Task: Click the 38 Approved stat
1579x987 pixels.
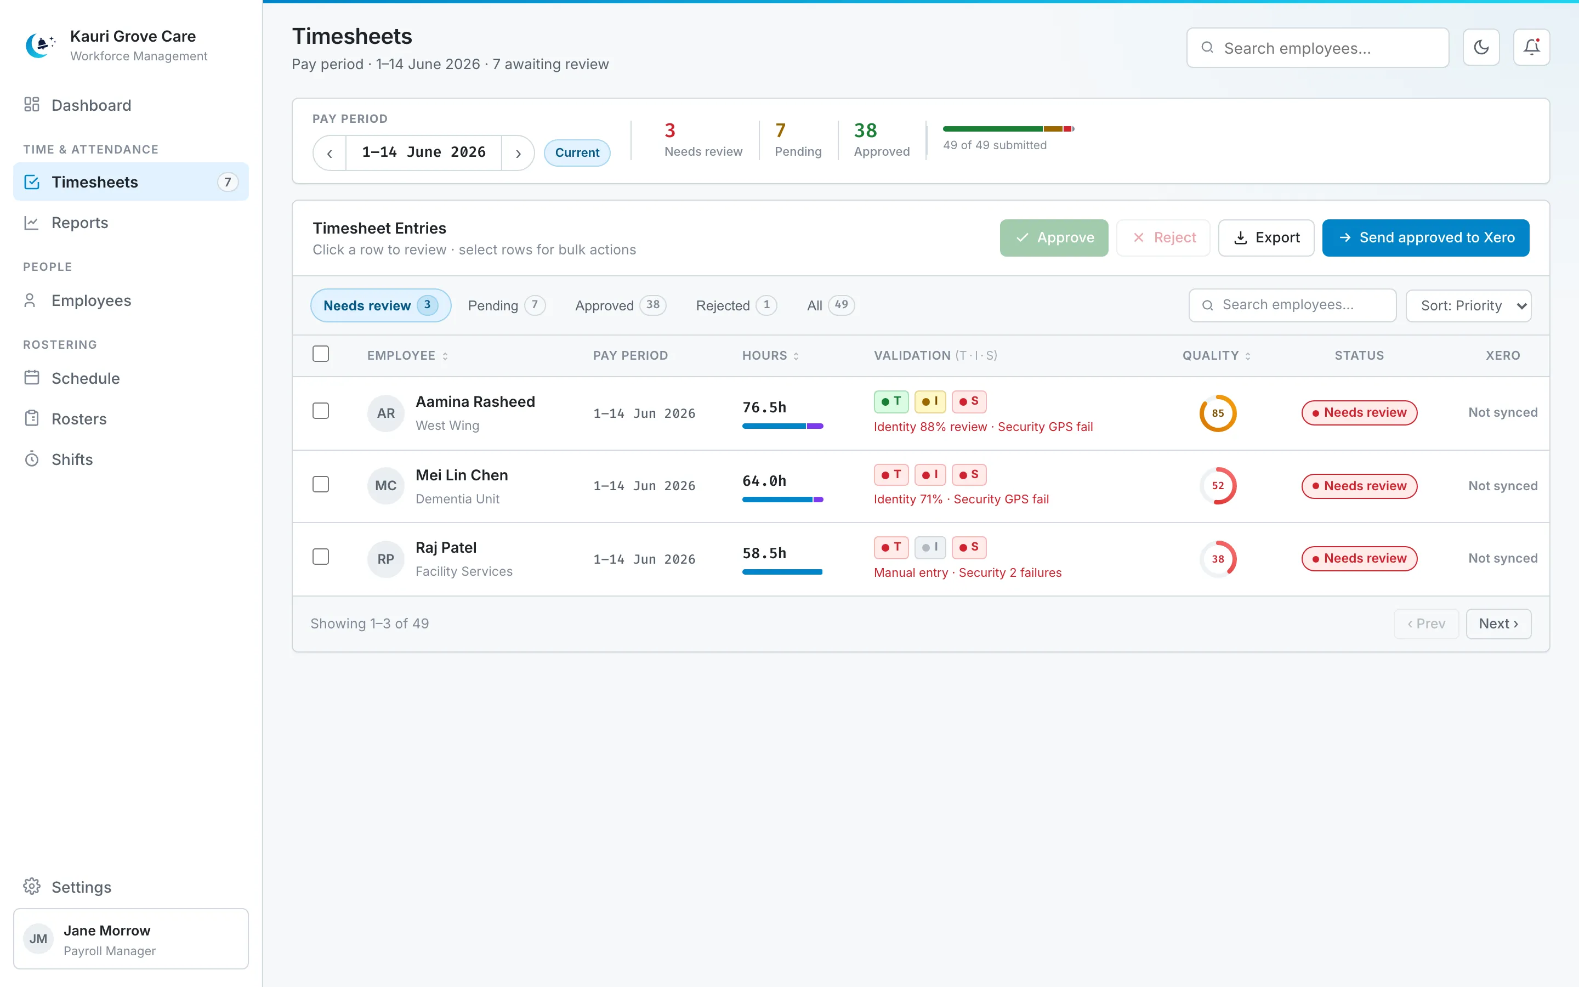Action: click(881, 140)
